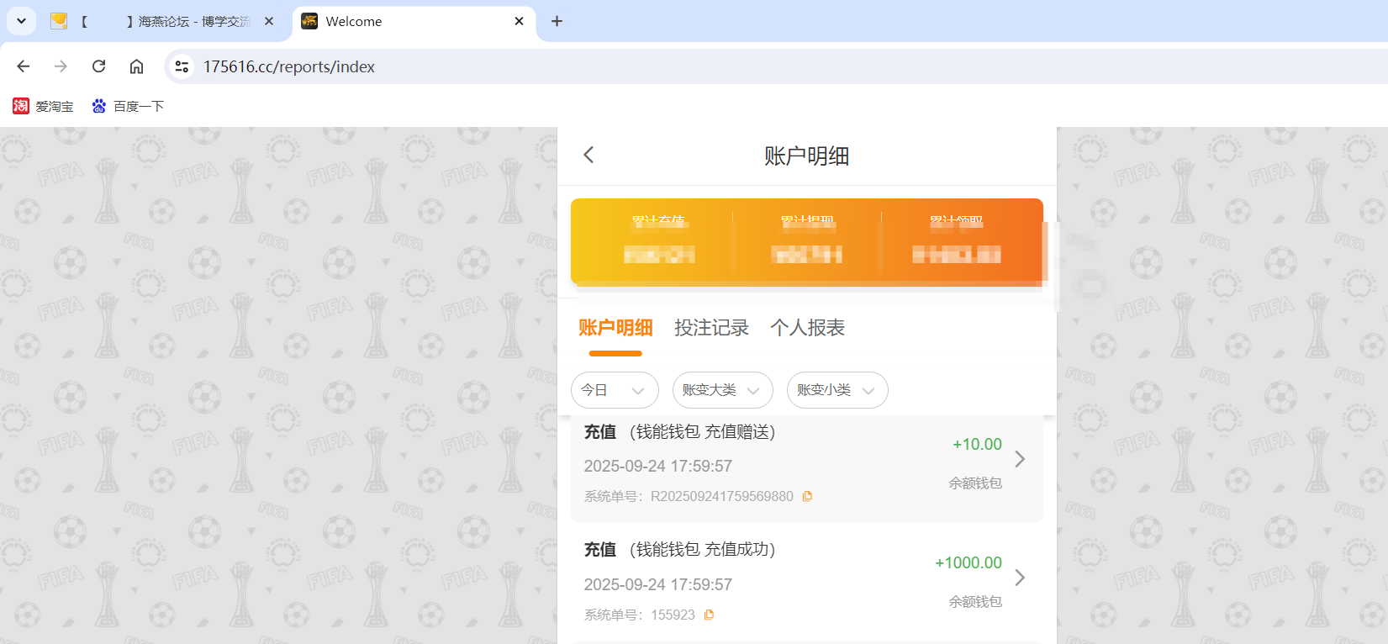Expand the 今日 date filter dropdown
Screen dimensions: 1388x644
pos(615,390)
